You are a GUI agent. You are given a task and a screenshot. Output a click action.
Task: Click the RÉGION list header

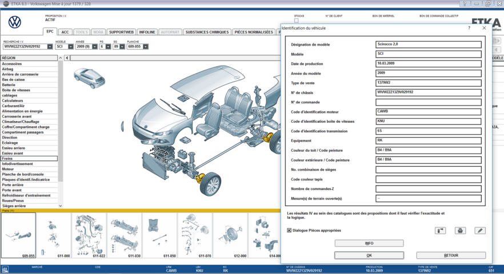click(x=29, y=58)
